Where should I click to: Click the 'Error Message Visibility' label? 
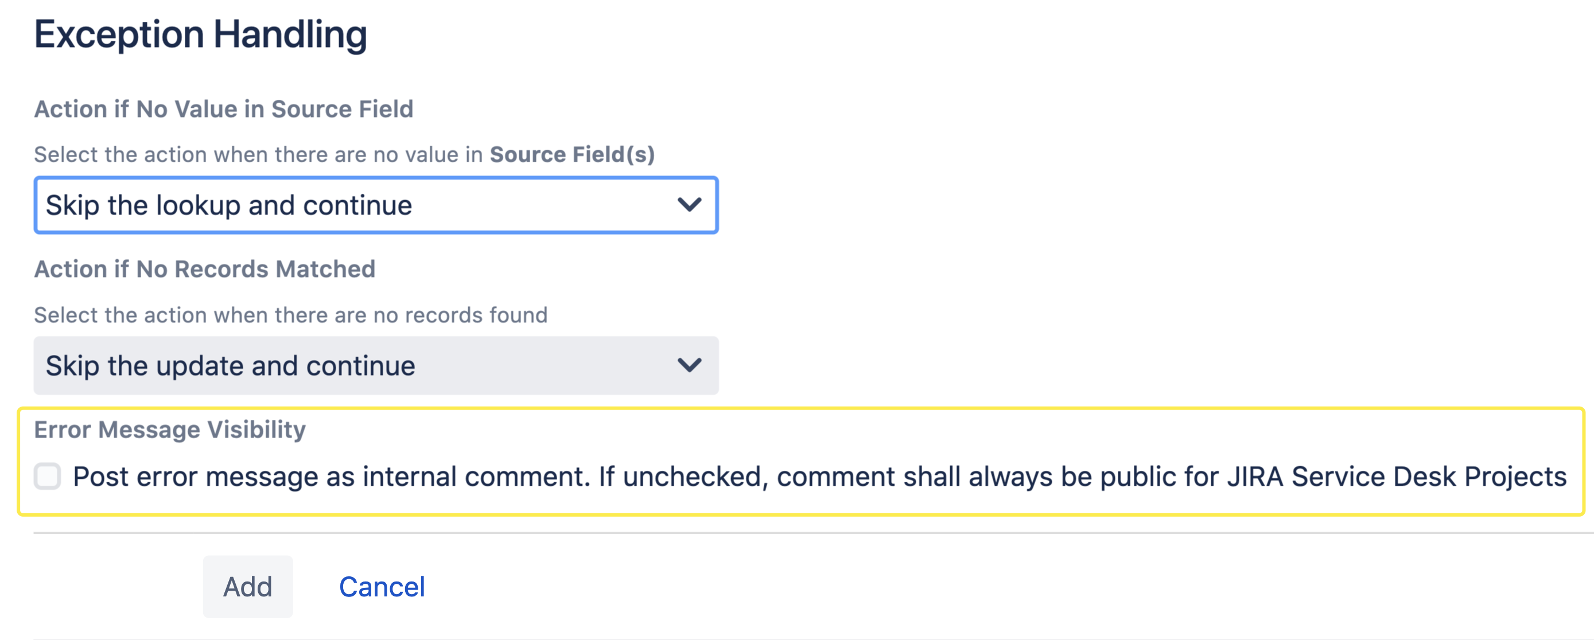click(x=169, y=430)
